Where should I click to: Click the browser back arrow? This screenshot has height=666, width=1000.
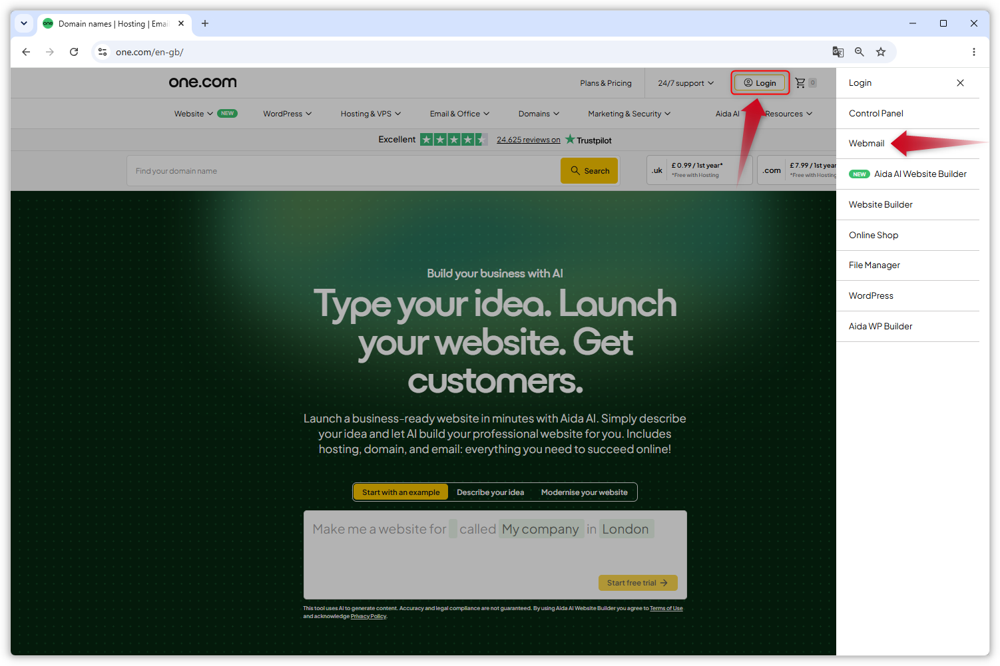(26, 52)
